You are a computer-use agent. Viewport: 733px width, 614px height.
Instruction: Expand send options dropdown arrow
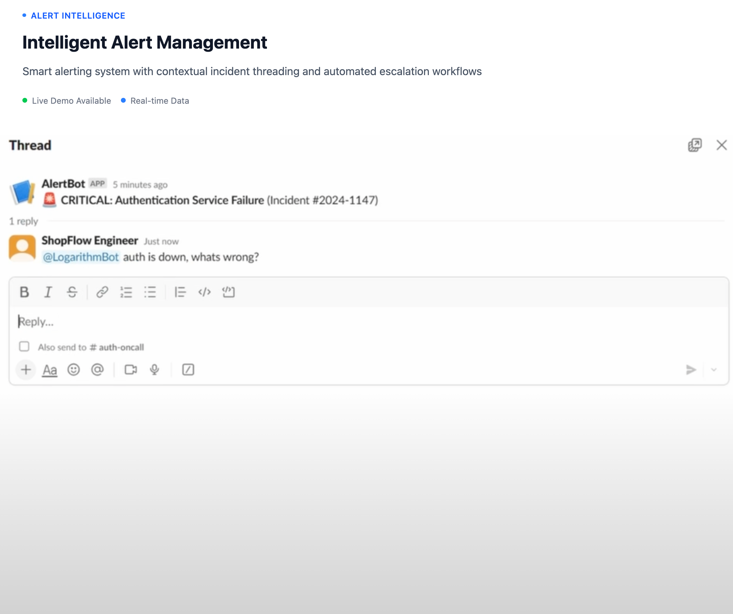(x=714, y=370)
